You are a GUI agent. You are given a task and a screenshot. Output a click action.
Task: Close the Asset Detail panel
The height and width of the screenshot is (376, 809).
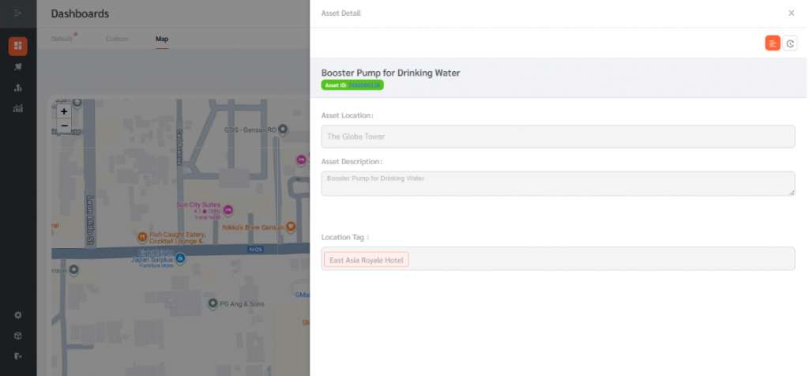(791, 13)
